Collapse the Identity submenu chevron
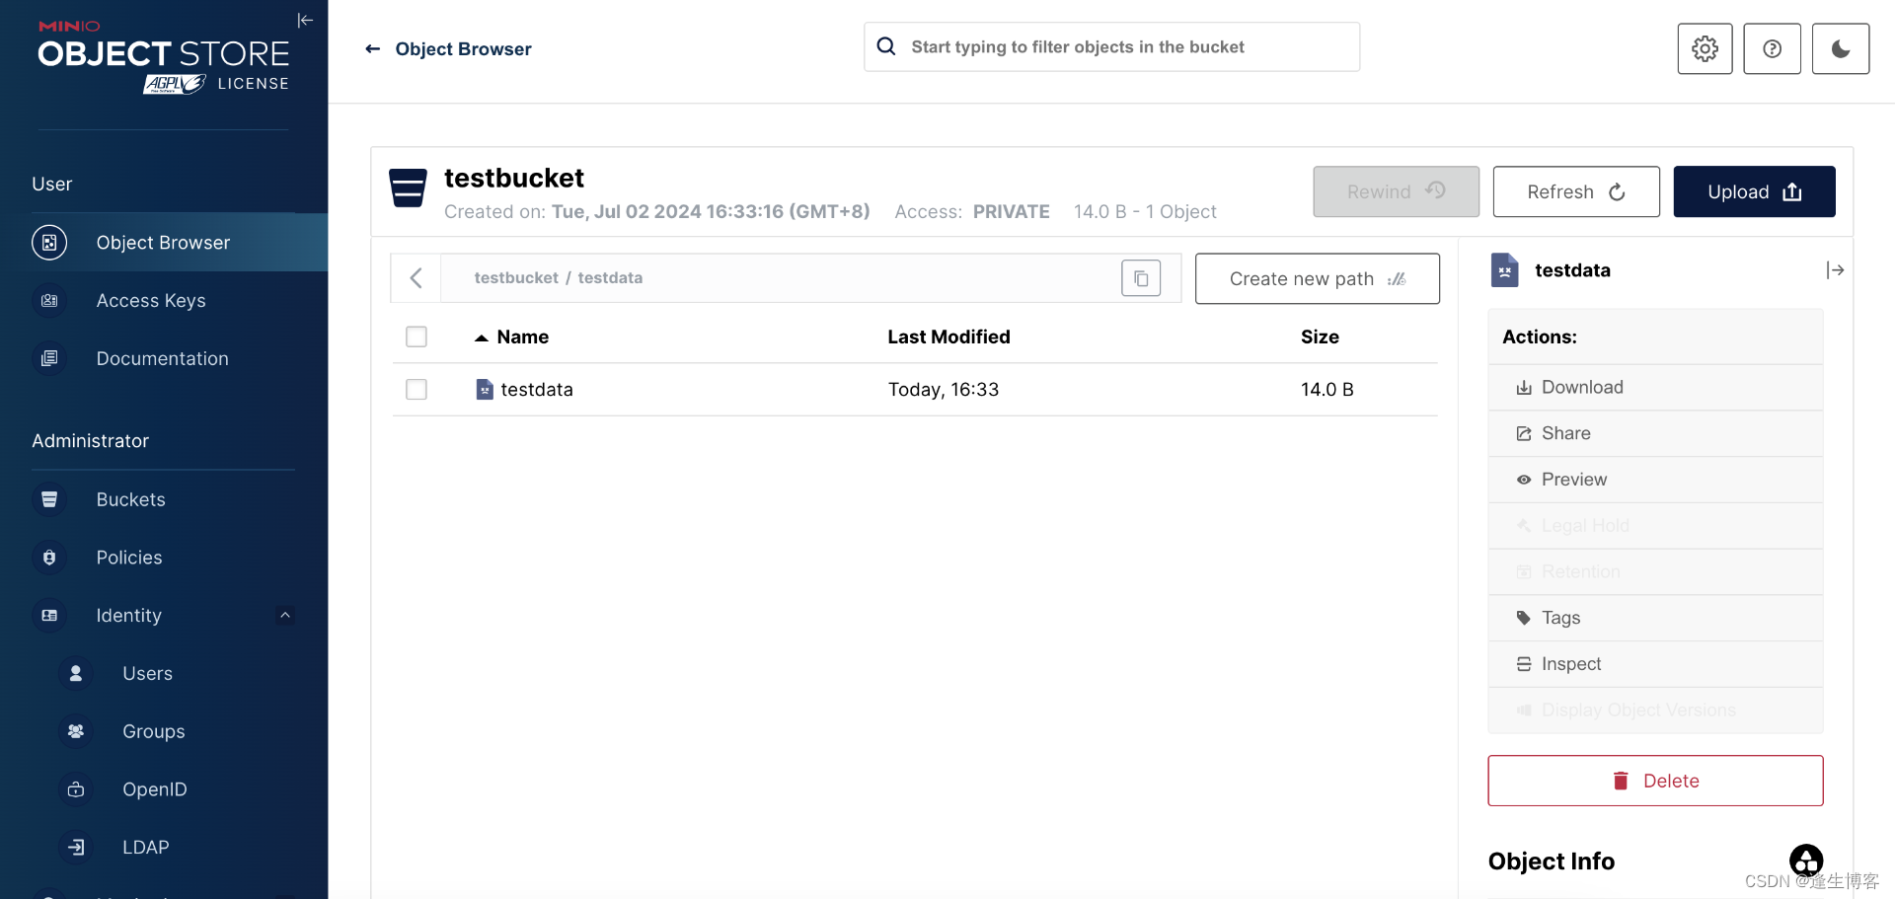 click(285, 616)
